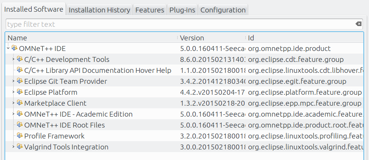Viewport: 369px width, 160px height.
Task: Expand Eclipse Git Team Provider node
Action: [x=13, y=81]
